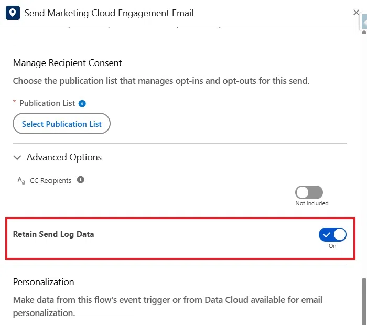
Task: Click the CC Recipients text type icon
Action: (21, 180)
